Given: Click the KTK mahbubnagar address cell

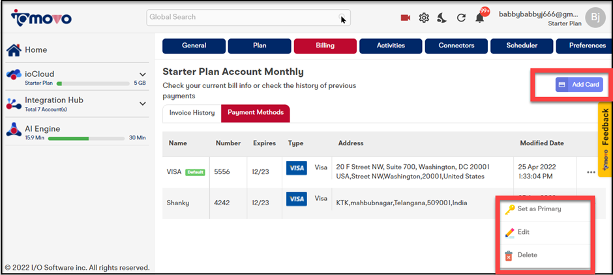Looking at the screenshot, I should click(402, 203).
